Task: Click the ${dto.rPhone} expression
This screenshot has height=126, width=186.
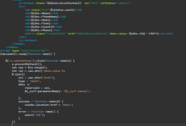Action: (x=40, y=30)
